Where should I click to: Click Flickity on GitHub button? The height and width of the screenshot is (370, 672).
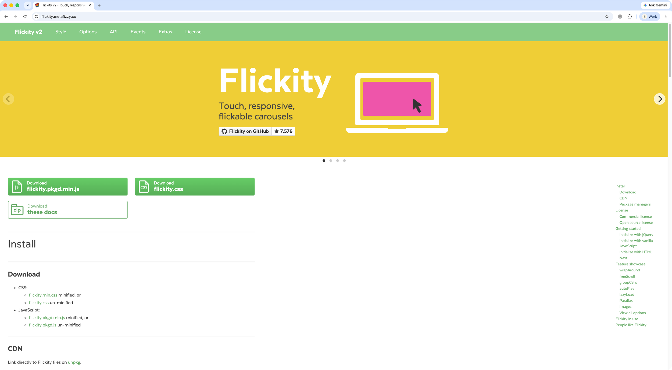tap(245, 131)
